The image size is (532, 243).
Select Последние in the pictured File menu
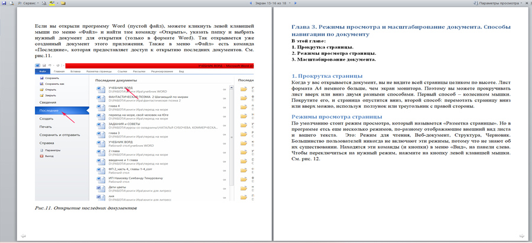[50, 110]
